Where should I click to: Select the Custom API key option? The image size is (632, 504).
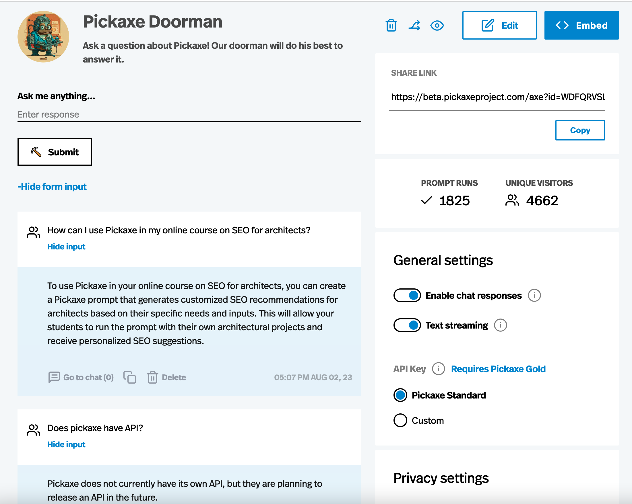(x=400, y=421)
